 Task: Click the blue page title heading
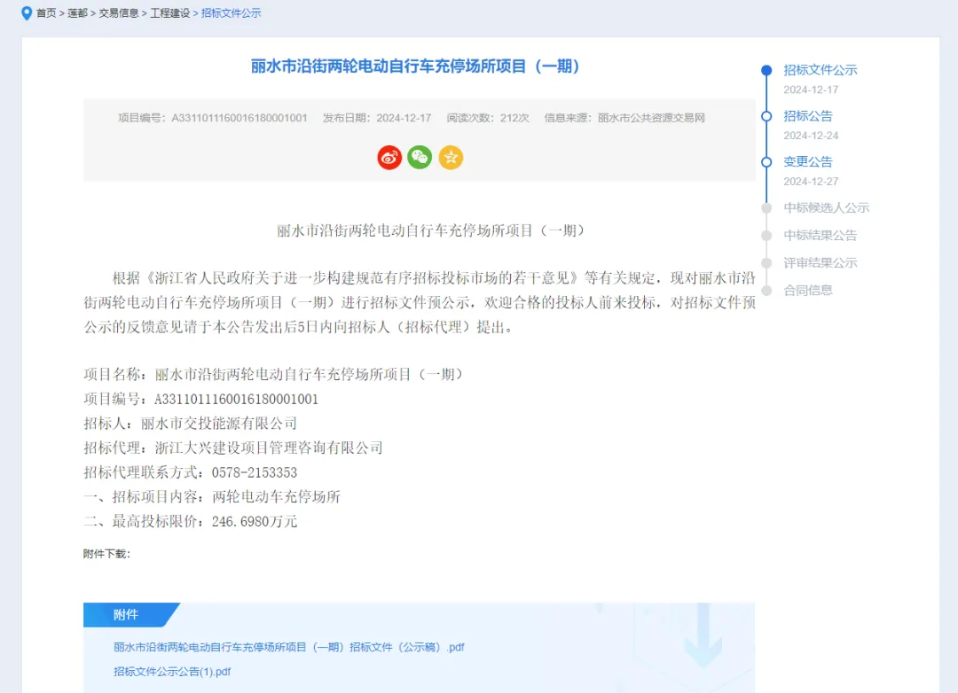tap(415, 66)
